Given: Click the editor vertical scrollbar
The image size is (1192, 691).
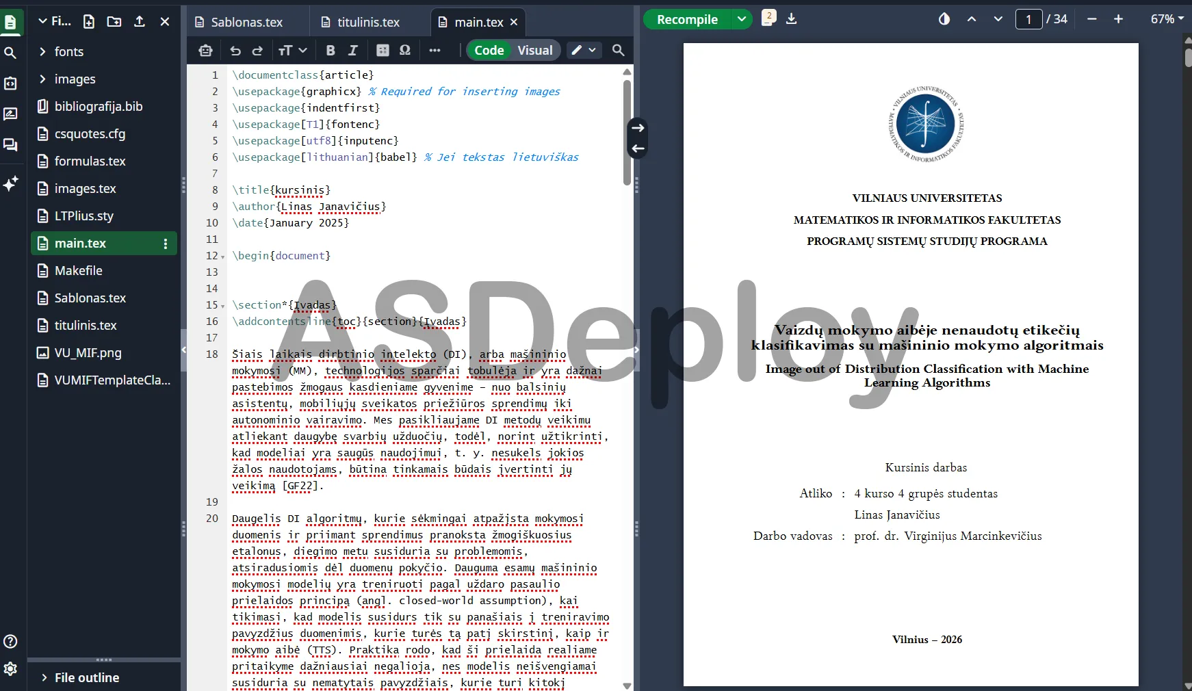Looking at the screenshot, I should click(x=627, y=133).
